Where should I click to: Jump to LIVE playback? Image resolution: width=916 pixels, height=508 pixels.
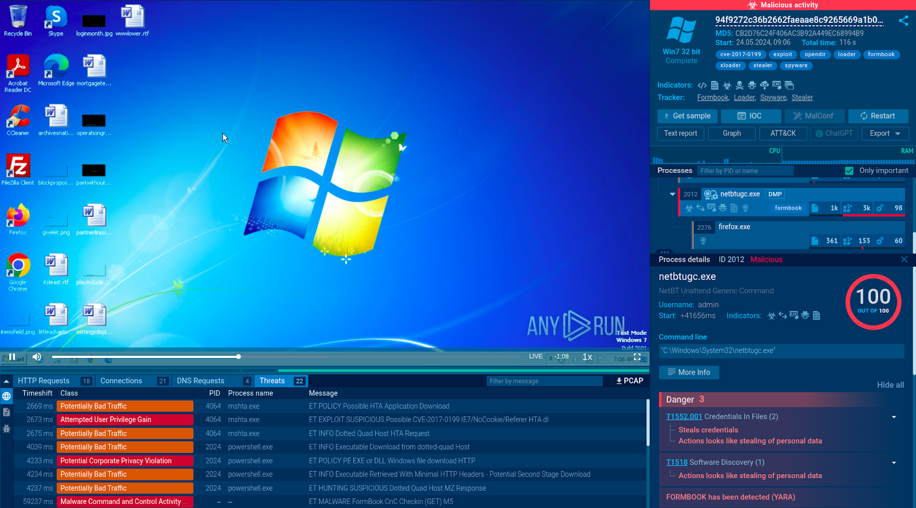[x=536, y=356]
